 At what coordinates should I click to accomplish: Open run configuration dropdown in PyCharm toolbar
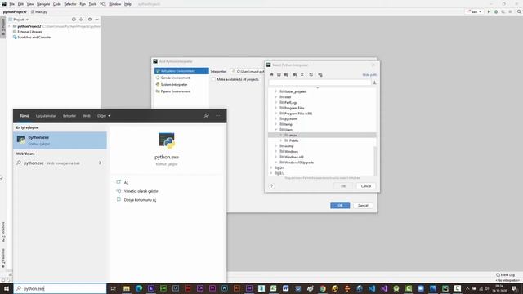point(474,11)
